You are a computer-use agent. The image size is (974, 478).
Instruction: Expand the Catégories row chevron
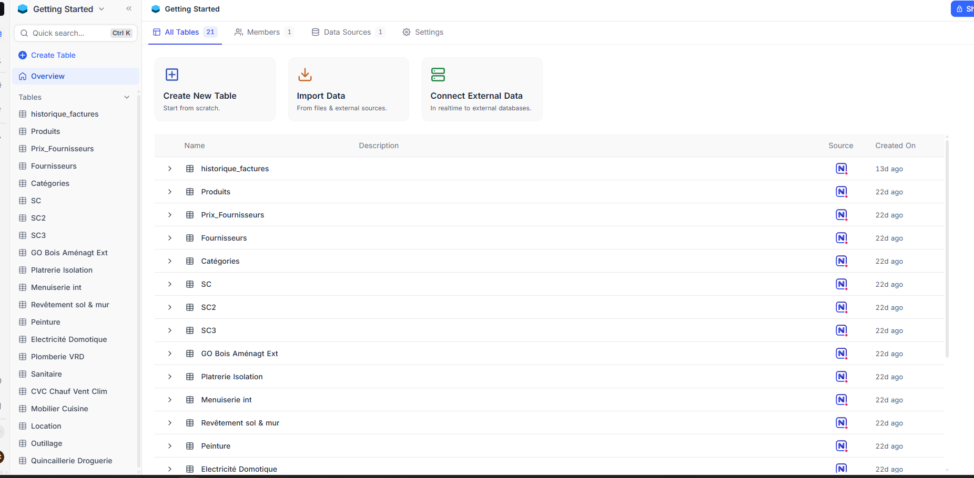(170, 261)
